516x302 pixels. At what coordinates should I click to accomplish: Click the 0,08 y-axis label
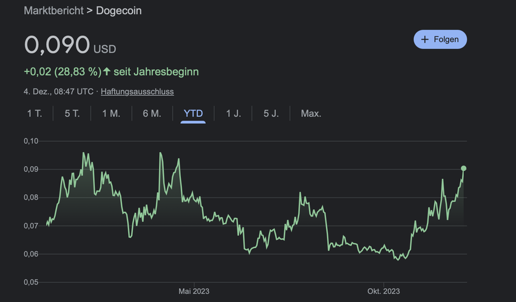pos(31,198)
